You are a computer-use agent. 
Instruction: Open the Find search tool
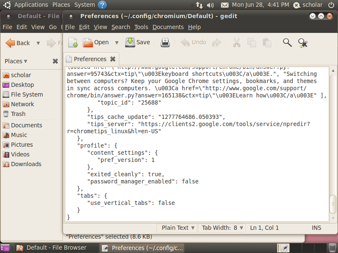point(287,43)
